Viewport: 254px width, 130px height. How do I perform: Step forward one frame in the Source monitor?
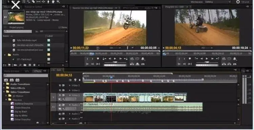click(x=120, y=59)
